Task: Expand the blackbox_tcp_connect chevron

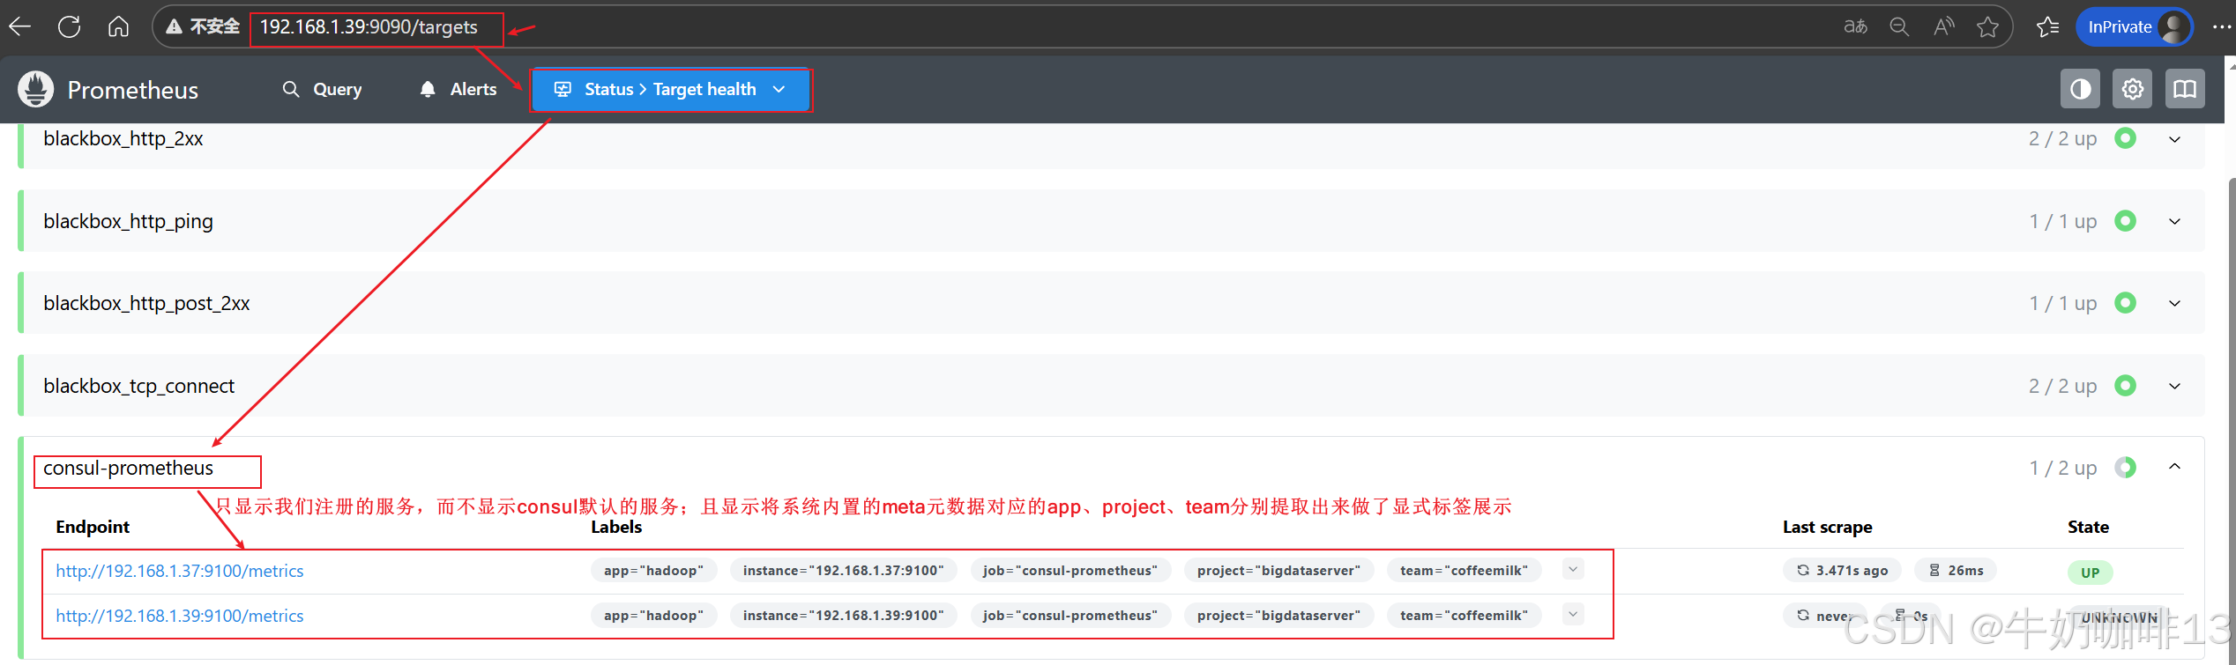Action: coord(2175,386)
